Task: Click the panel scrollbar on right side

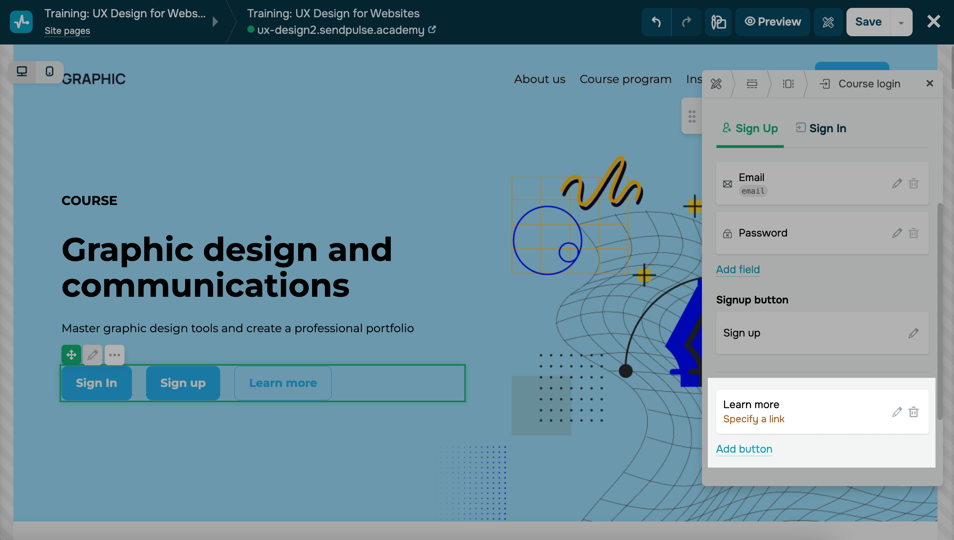Action: tap(940, 311)
